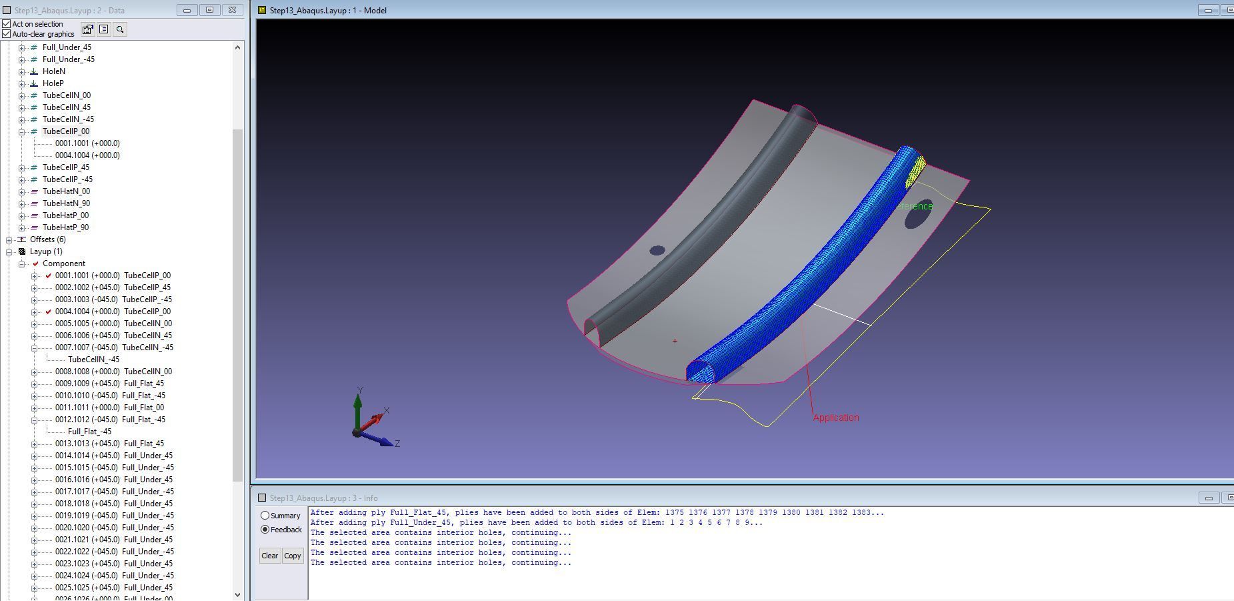
Task: Click the first 'interior holes, continuing' line in Info log
Action: click(441, 533)
